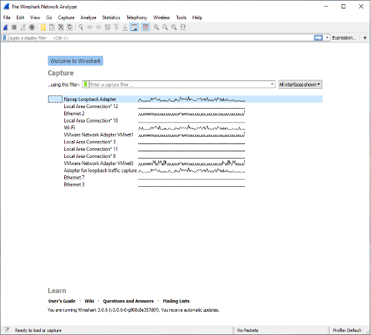Open a capture file with folder icon
Image resolution: width=371 pixels, height=335 pixels.
tap(43, 28)
